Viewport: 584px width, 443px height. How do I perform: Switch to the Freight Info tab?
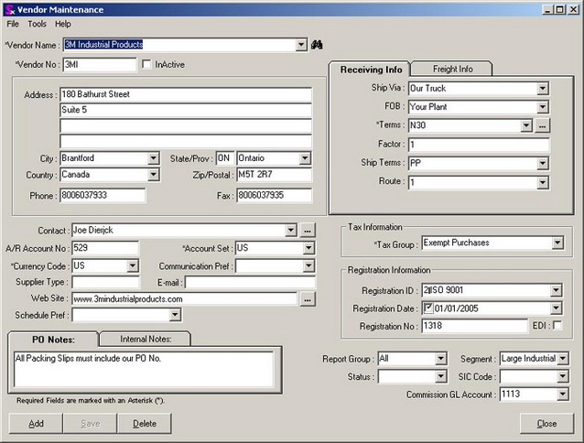tap(450, 69)
